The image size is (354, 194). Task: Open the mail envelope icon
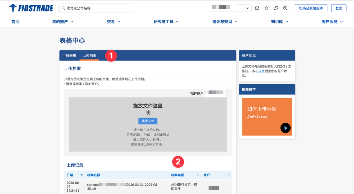point(257,8)
